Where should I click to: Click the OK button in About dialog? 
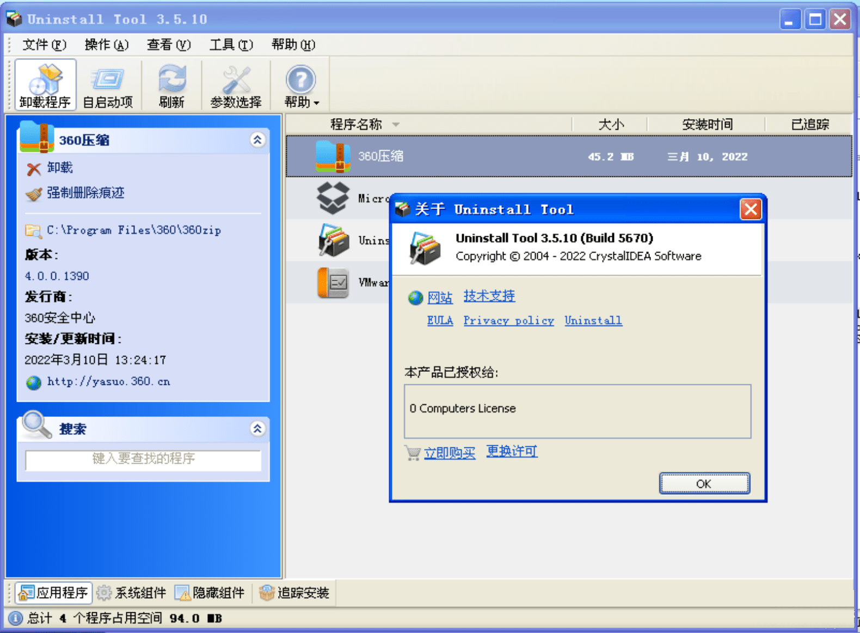704,483
